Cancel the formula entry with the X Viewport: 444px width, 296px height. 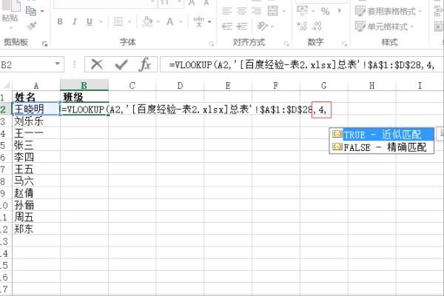click(97, 64)
